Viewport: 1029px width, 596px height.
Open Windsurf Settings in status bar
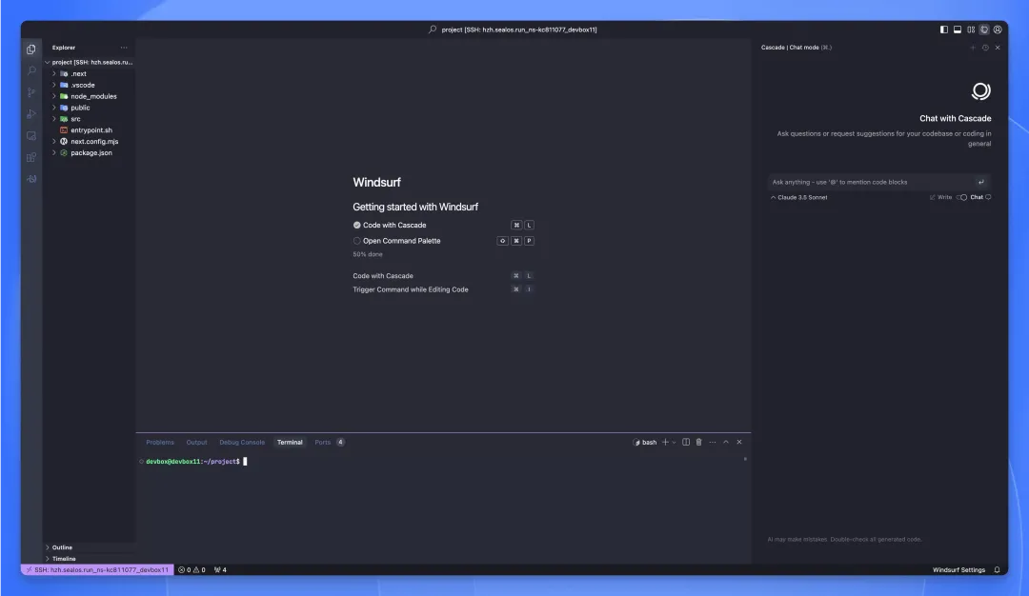pos(958,569)
